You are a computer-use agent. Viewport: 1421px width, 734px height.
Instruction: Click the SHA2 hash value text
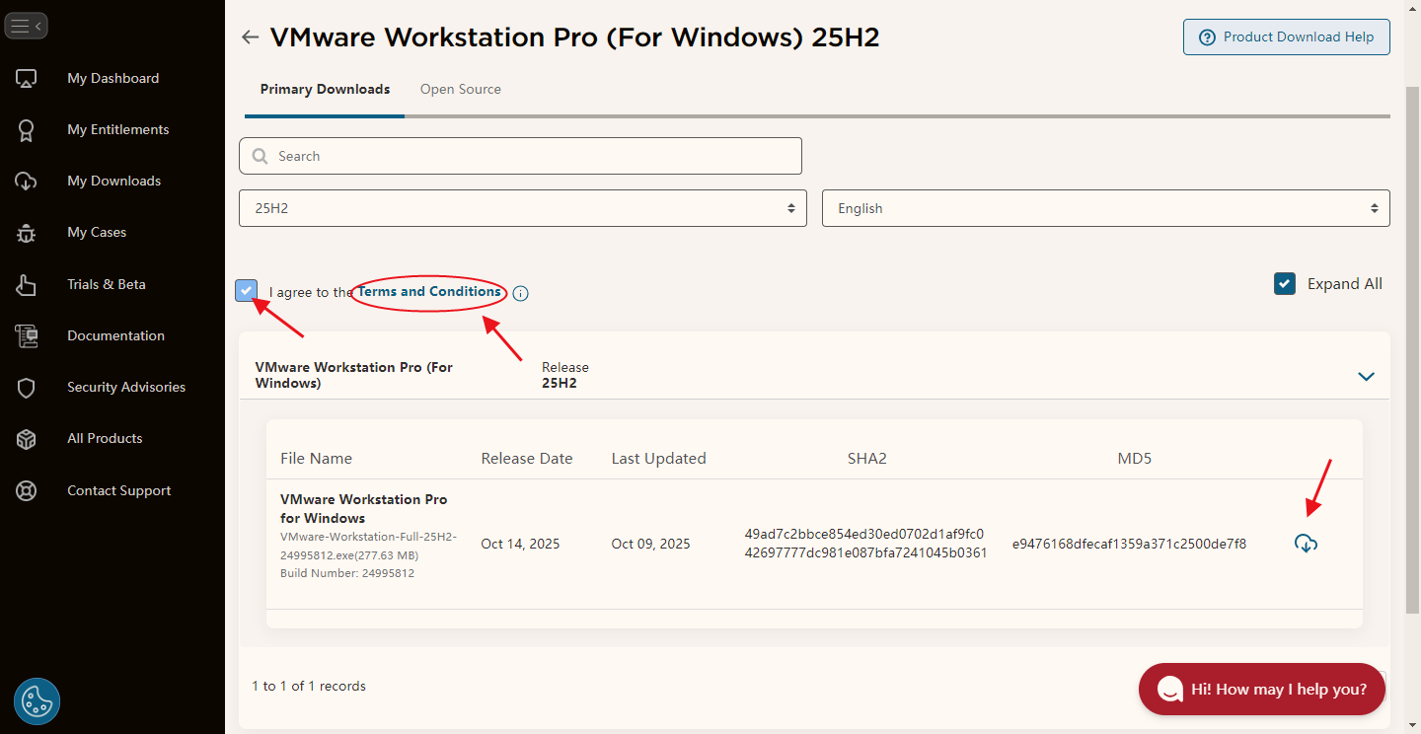coord(866,544)
